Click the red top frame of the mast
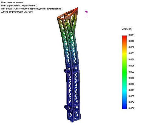153x132 pixels. [x=67, y=14]
